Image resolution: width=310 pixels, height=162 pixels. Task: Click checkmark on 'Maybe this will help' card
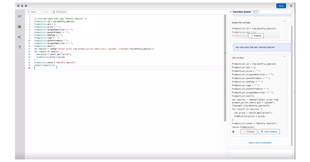click(284, 21)
